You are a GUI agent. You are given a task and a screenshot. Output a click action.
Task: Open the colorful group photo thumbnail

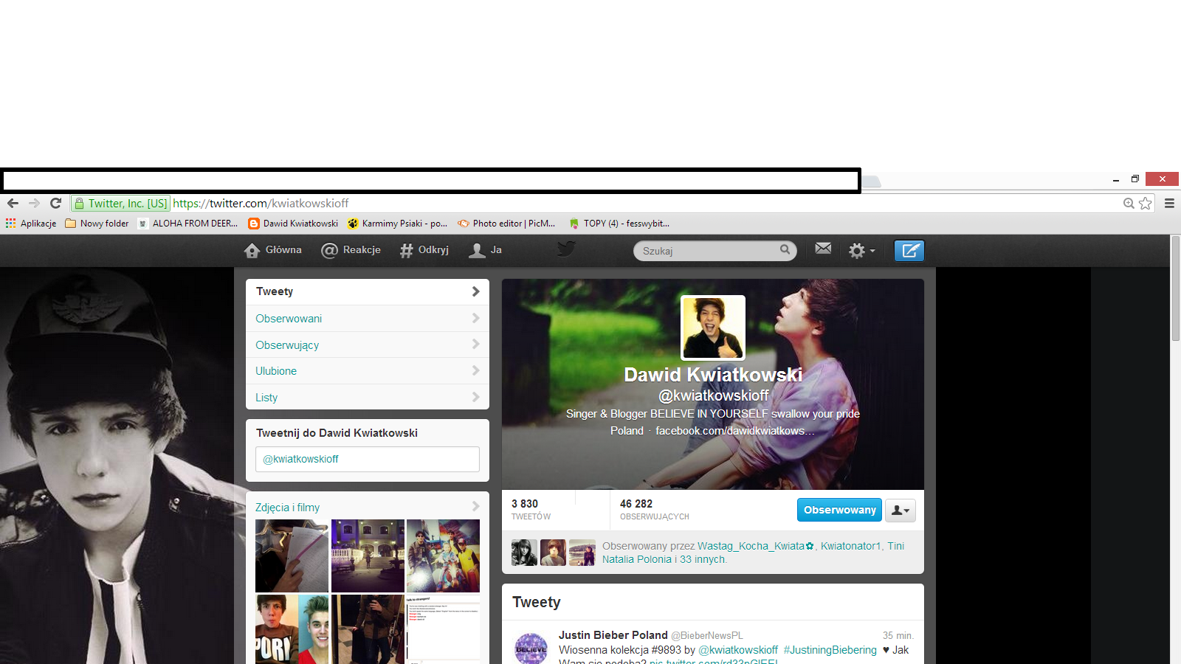(443, 556)
